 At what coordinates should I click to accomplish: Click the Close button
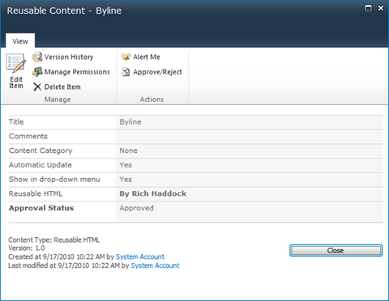[336, 251]
